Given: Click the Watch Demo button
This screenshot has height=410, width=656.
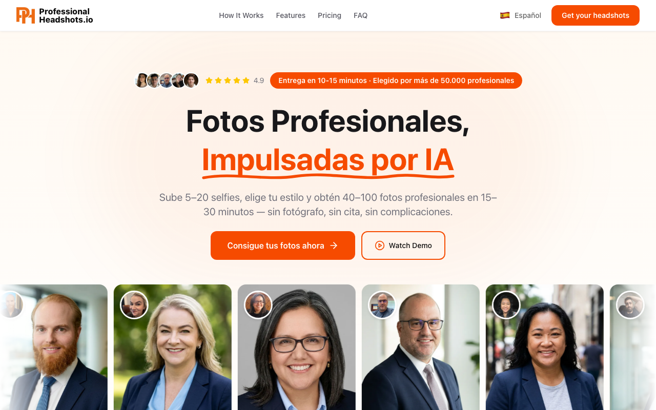Looking at the screenshot, I should pyautogui.click(x=403, y=245).
